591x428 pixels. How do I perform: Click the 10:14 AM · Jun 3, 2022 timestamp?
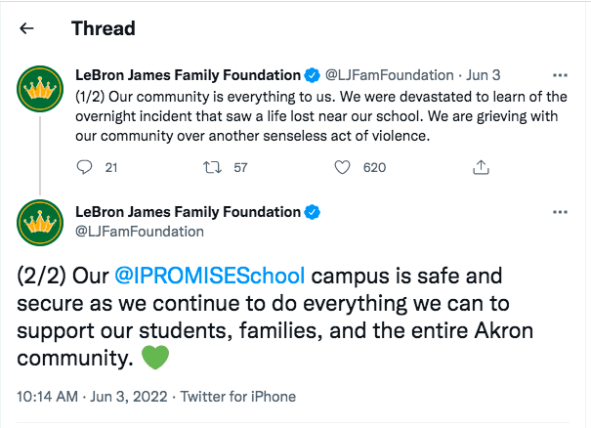tap(92, 397)
